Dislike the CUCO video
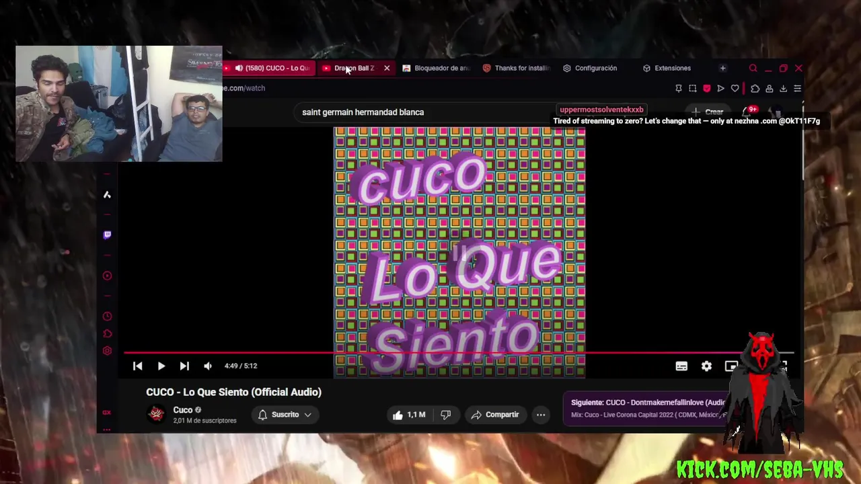 tap(445, 415)
